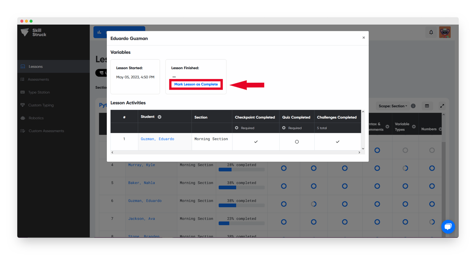Click the dotted Quiz Completed status circle

(x=297, y=142)
